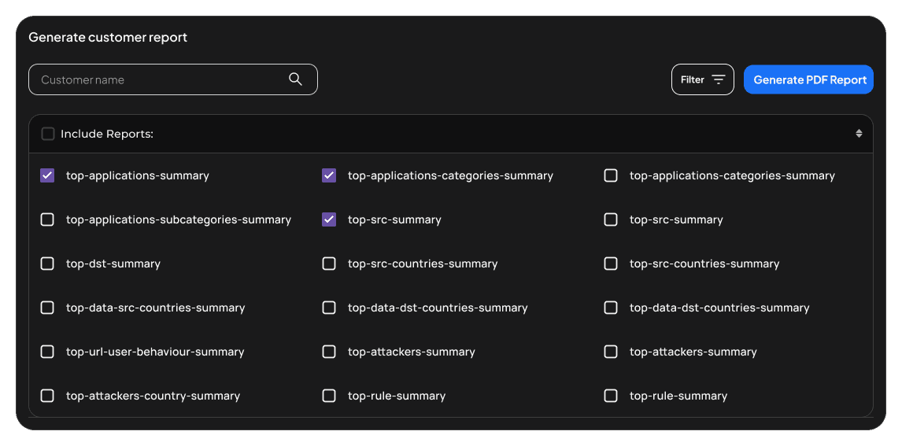902x446 pixels.
Task: Uncheck the checked top-applications-categories-summary checkbox
Action: [x=329, y=175]
